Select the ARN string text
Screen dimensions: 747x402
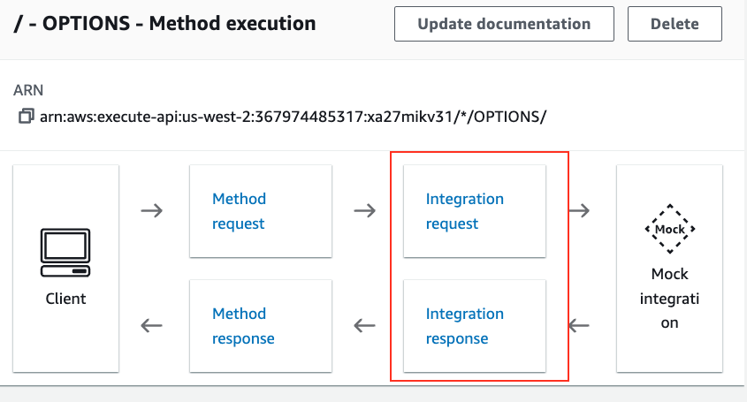(293, 117)
